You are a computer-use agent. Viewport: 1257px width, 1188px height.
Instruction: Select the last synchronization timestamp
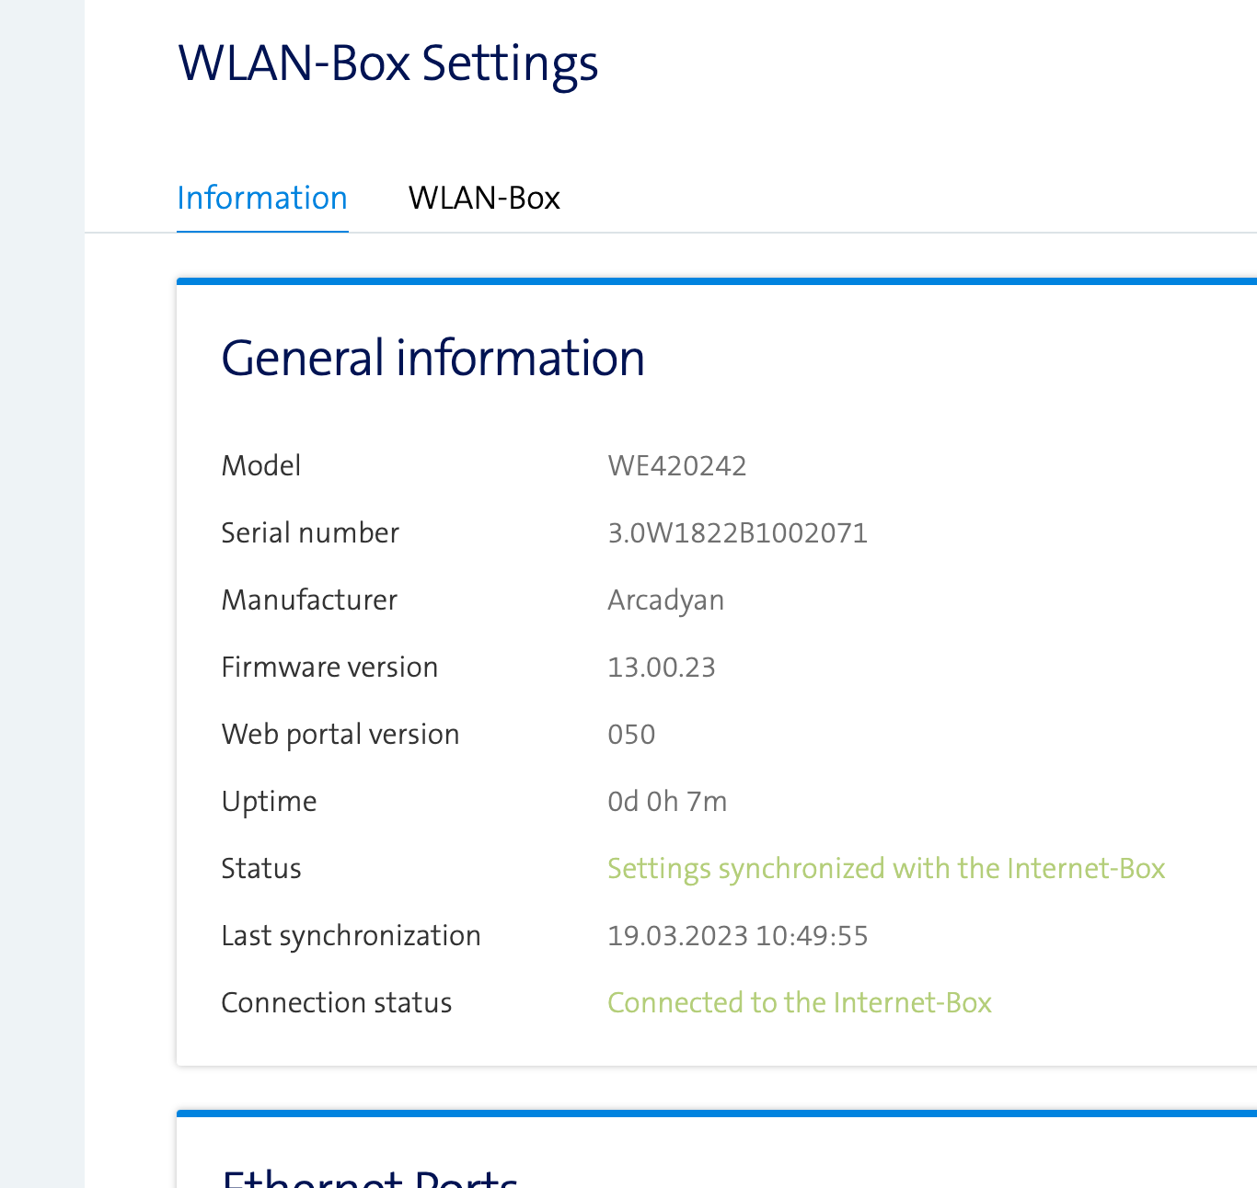[737, 936]
